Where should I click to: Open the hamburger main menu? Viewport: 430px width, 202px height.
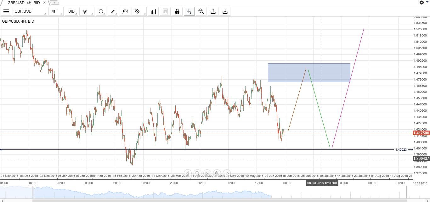(6, 12)
